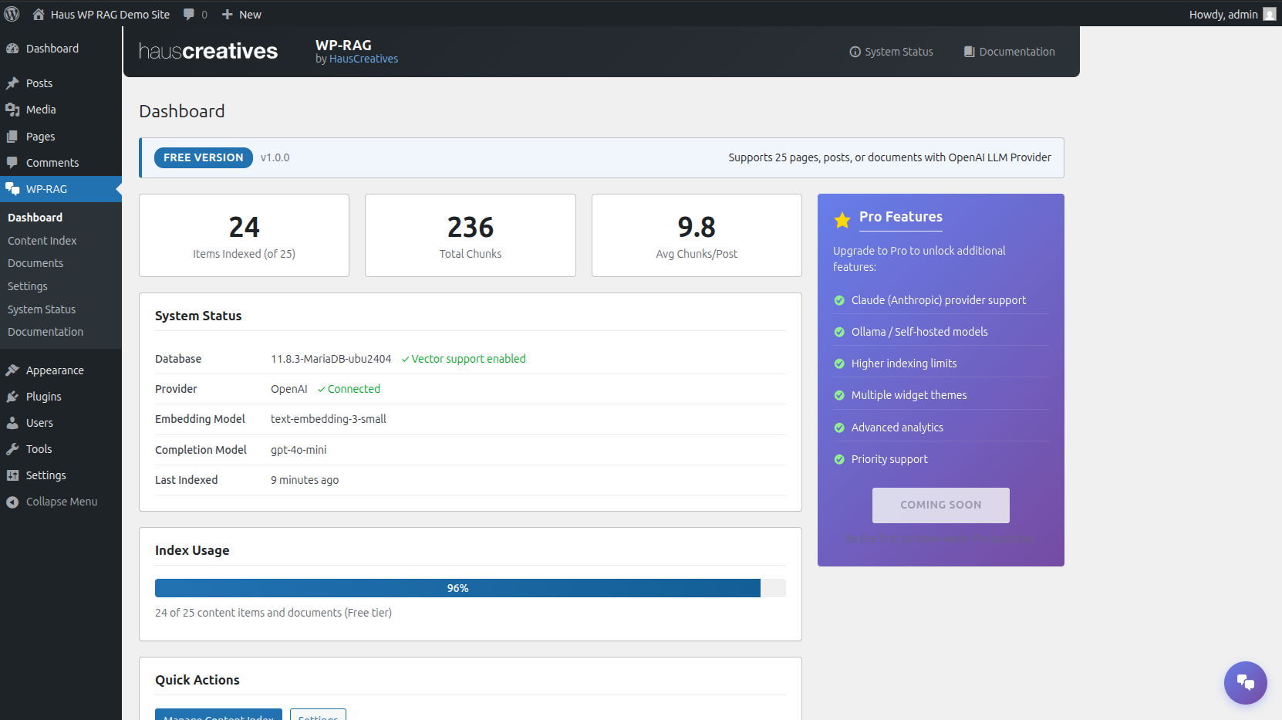Click the Connected provider status
The image size is (1282, 720).
click(x=349, y=389)
